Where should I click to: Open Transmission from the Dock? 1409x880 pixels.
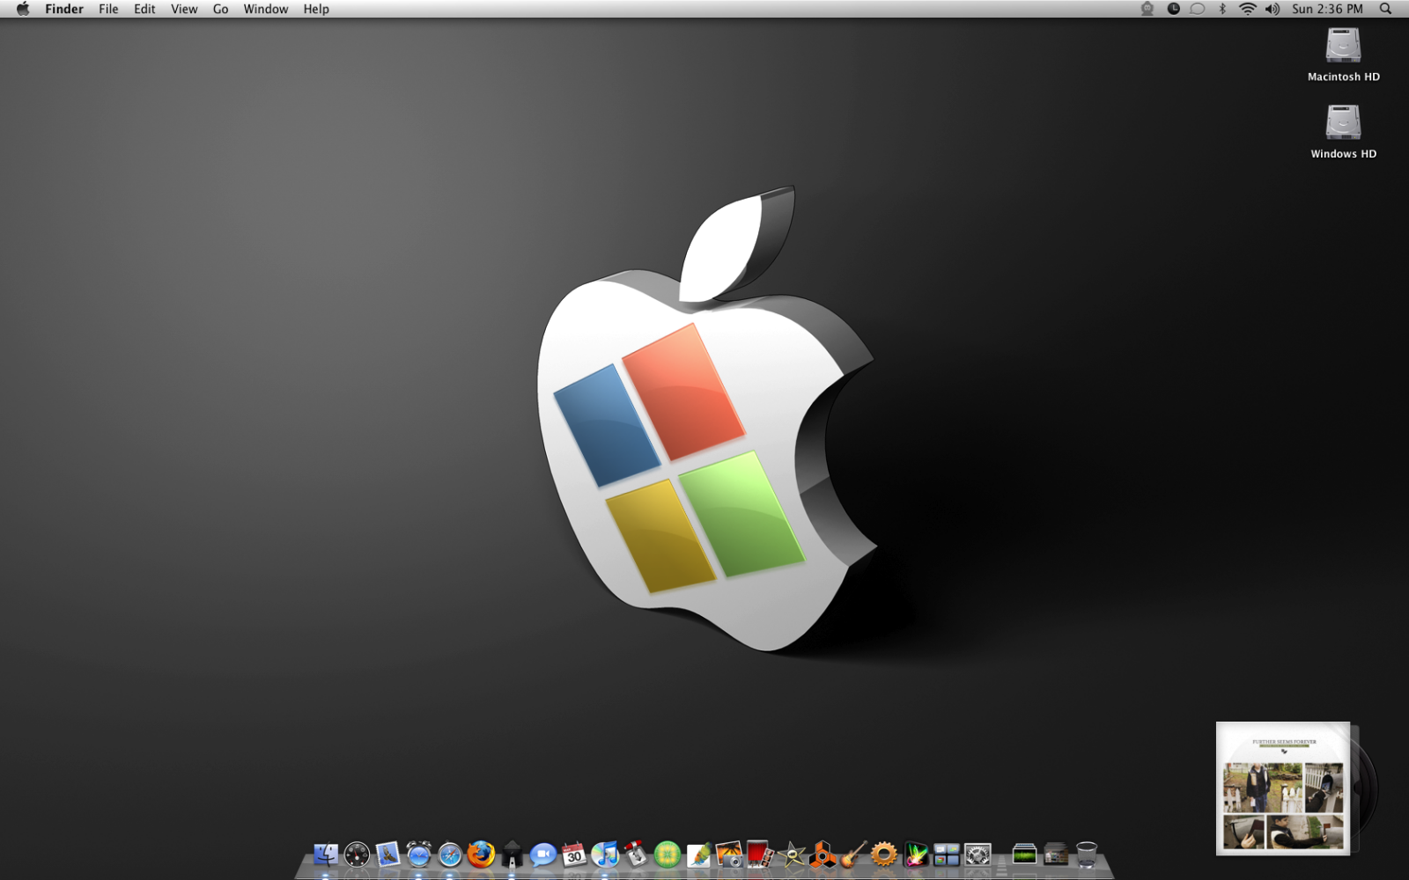[x=636, y=854]
